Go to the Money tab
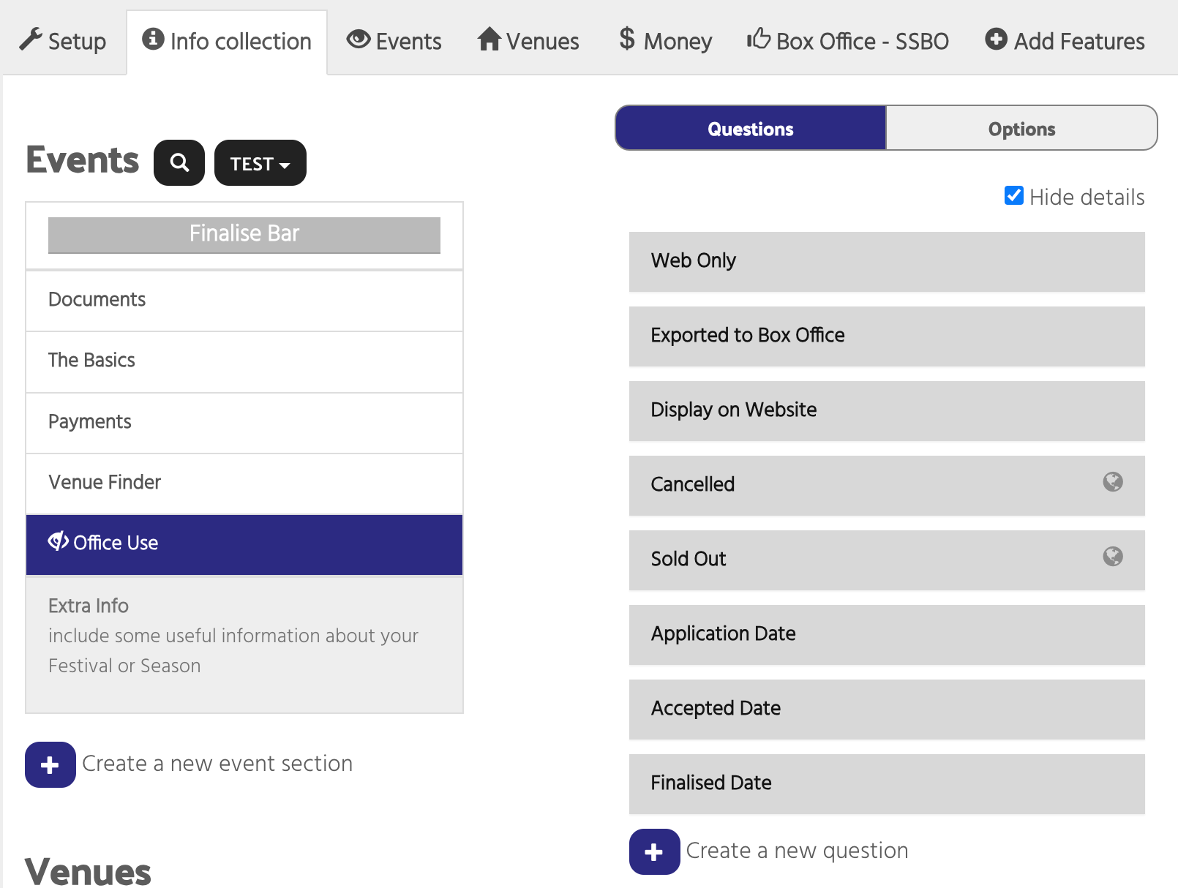Screen dimensions: 1178x888 pos(664,41)
